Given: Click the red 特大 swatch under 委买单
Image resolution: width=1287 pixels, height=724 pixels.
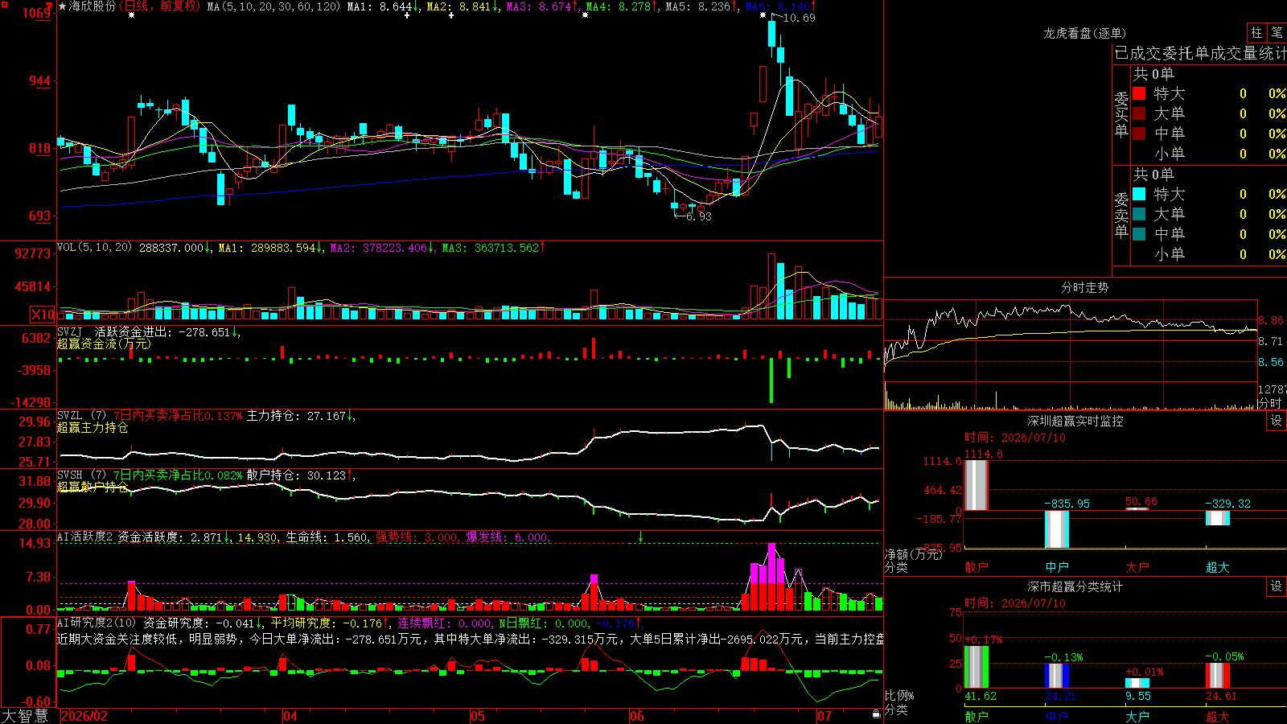Looking at the screenshot, I should pos(1139,93).
